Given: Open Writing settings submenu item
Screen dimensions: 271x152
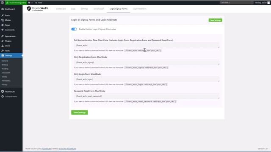Looking at the screenshot, I should (x=5, y=65).
